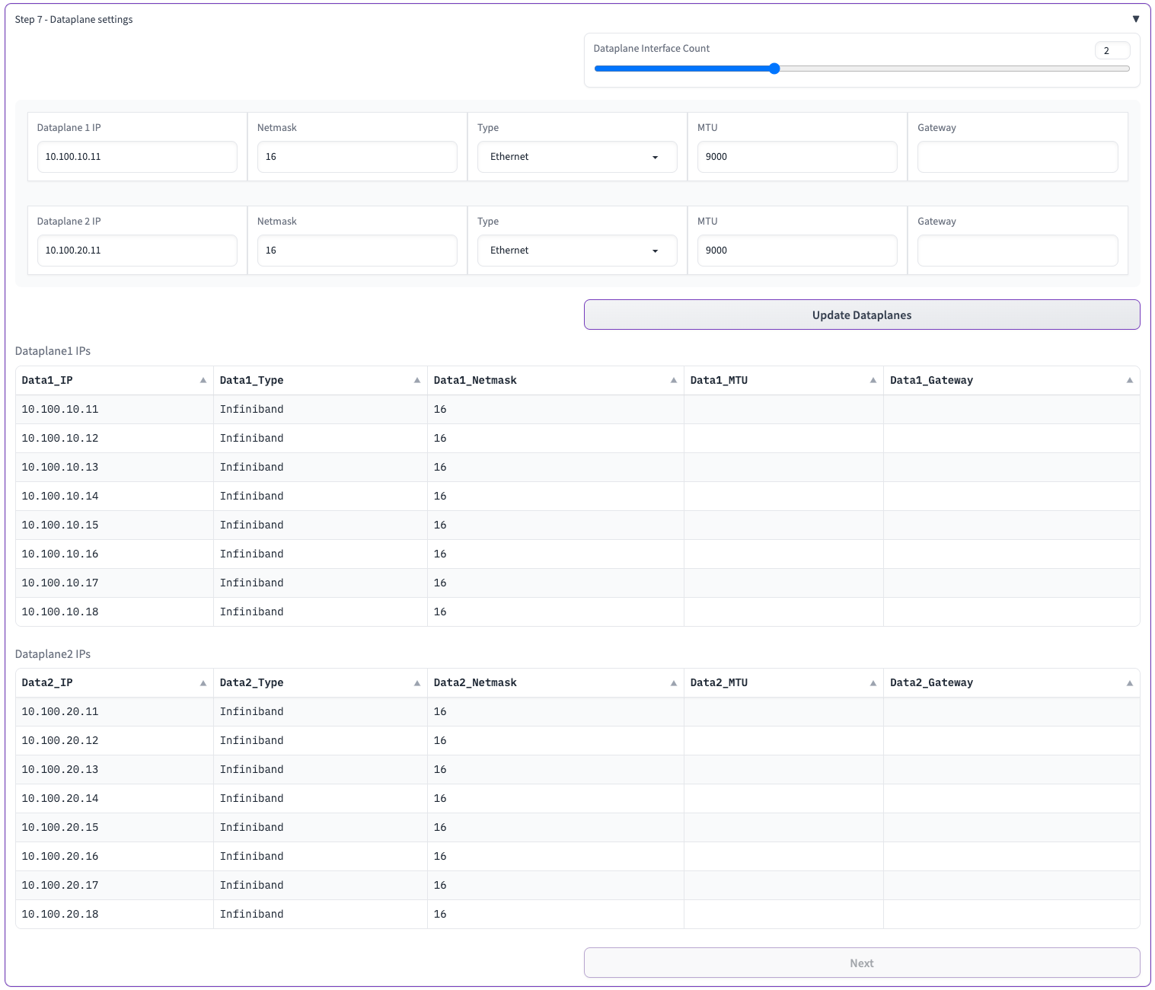Click the Dataplane 1 IP field

[137, 157]
